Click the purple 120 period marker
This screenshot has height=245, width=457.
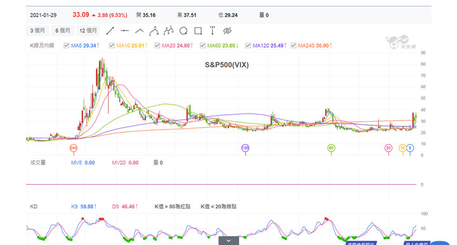(x=246, y=149)
